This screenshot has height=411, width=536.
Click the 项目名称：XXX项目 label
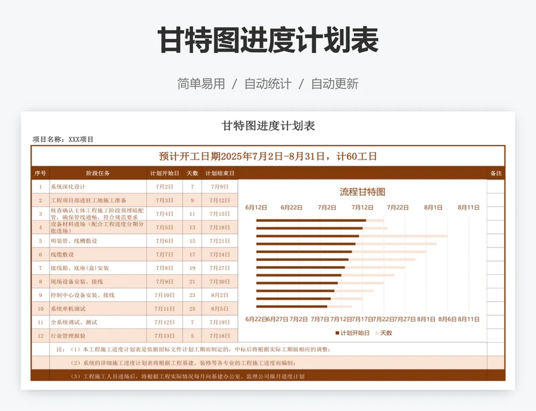63,139
